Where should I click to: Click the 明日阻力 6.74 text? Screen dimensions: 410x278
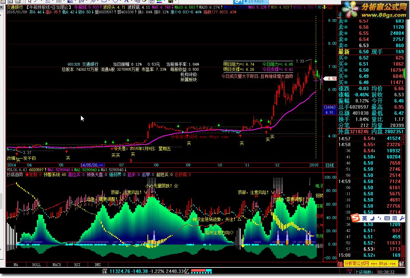239,64
